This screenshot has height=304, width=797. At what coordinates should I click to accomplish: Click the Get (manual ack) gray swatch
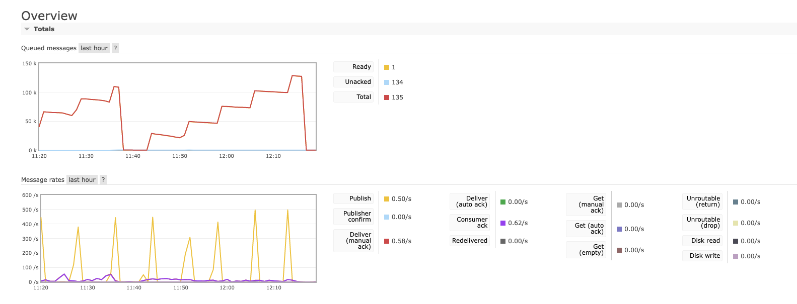pyautogui.click(x=619, y=205)
